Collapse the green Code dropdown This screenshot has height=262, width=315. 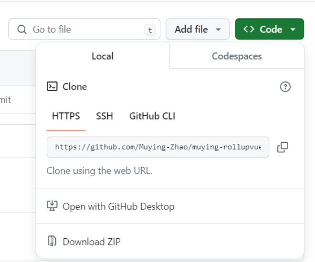click(269, 30)
